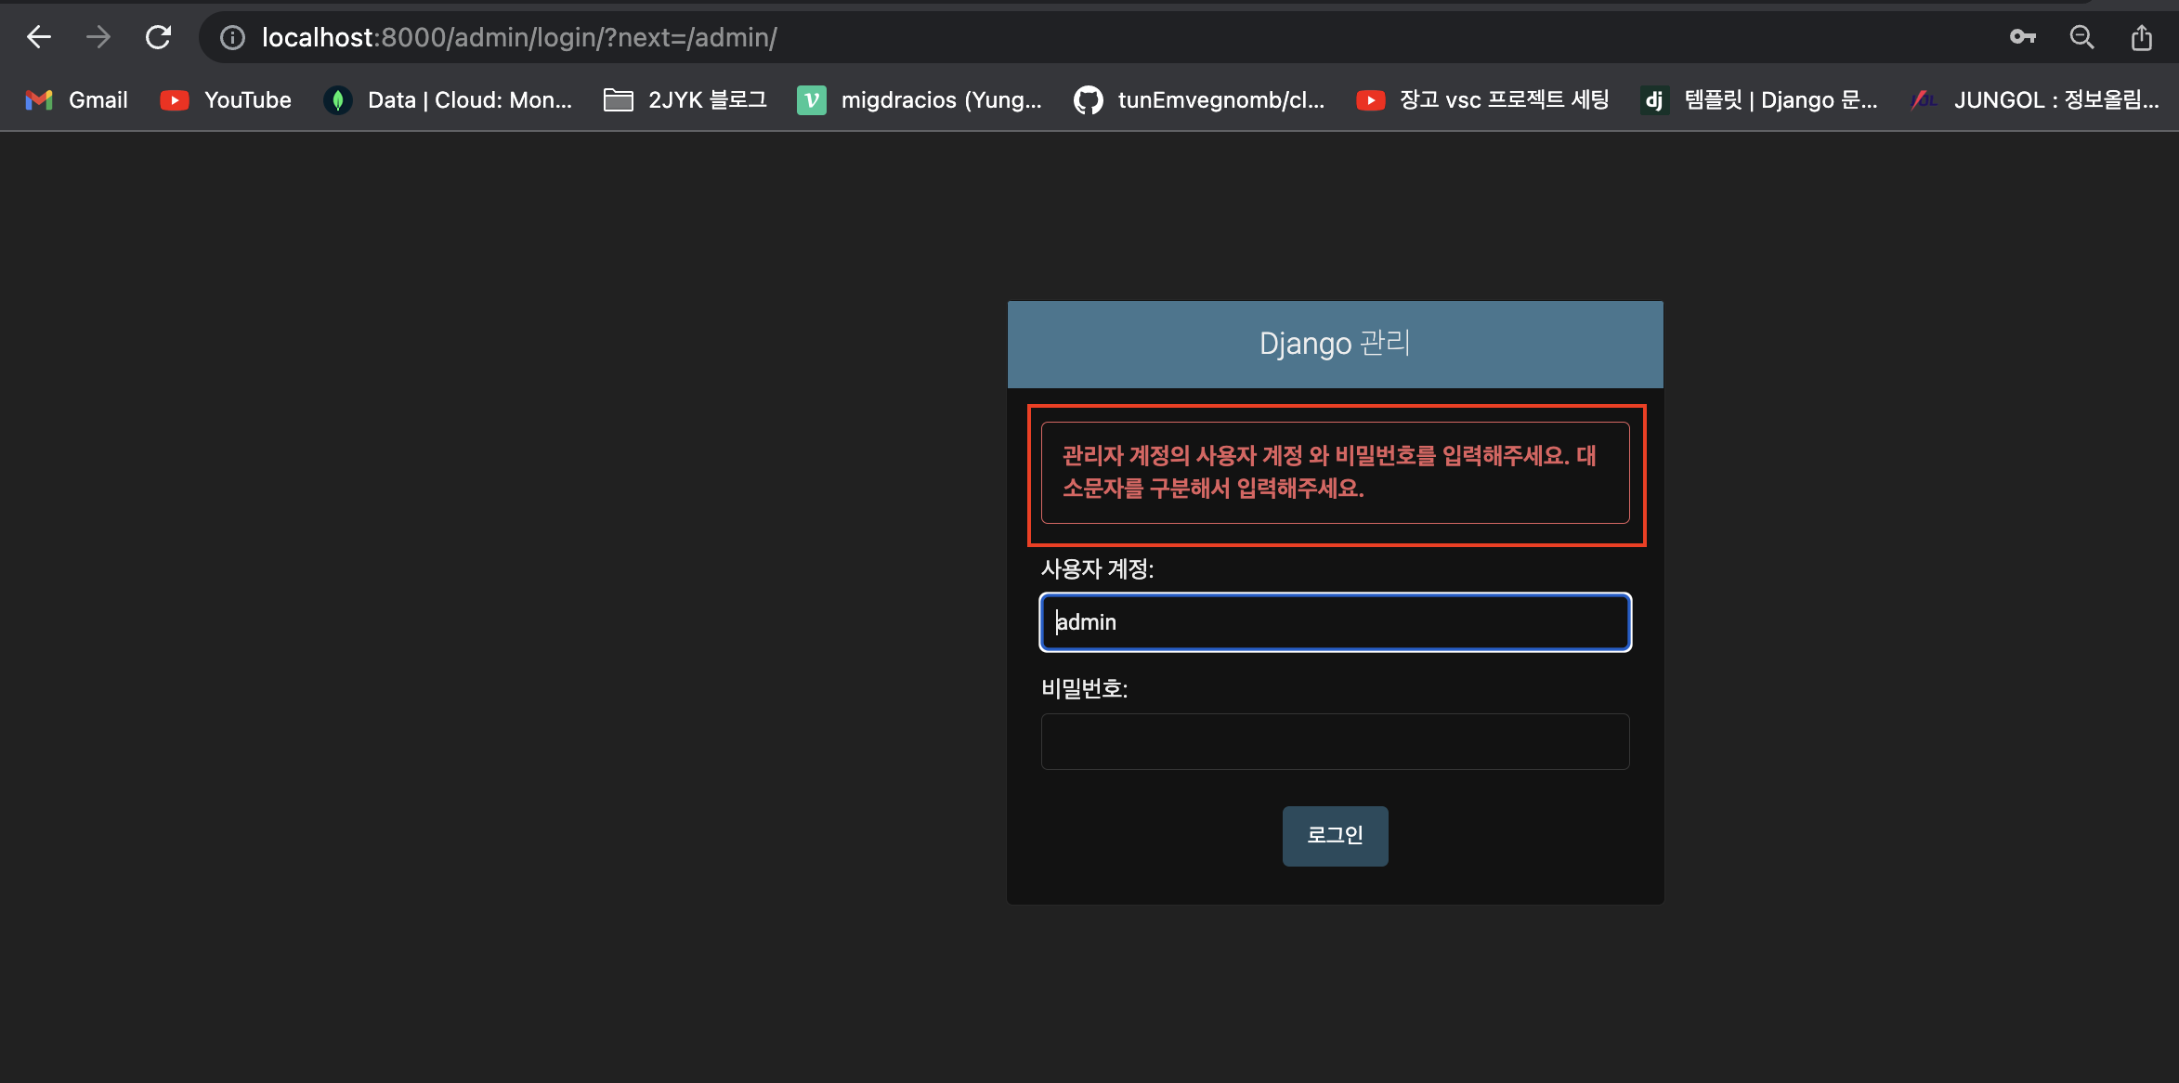Reload the admin login page
This screenshot has width=2179, height=1083.
[158, 37]
